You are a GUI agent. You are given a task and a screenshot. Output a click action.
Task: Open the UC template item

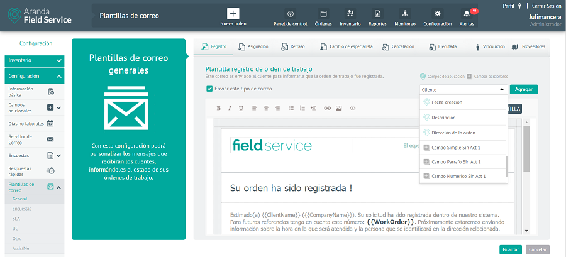[35, 229]
